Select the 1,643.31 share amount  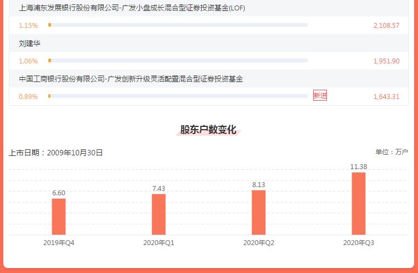(x=386, y=97)
